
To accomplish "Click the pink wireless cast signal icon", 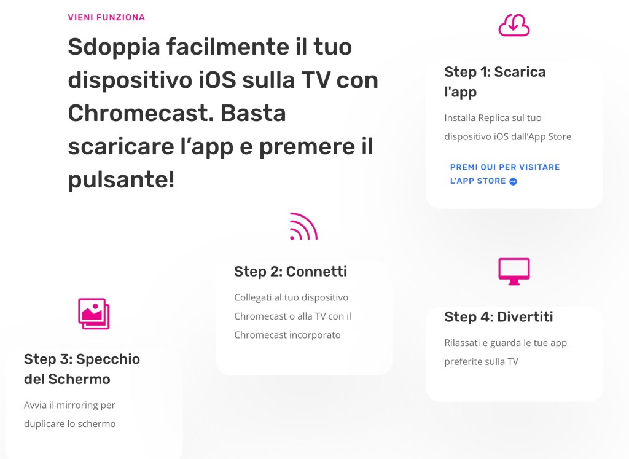I will click(x=303, y=226).
